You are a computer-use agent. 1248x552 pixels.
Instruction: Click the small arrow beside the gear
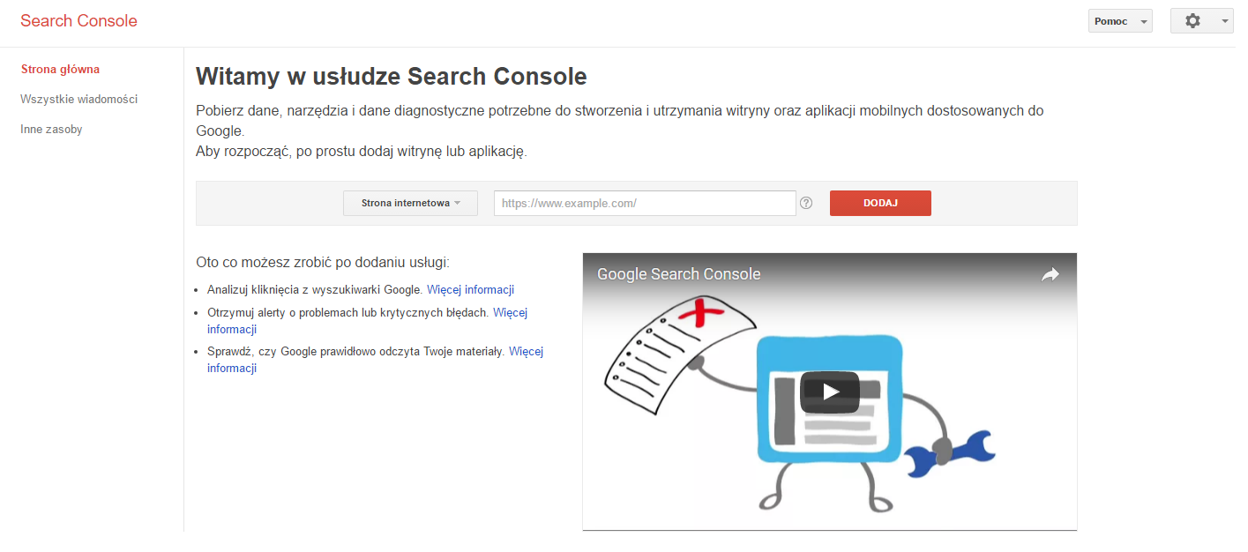click(x=1224, y=21)
